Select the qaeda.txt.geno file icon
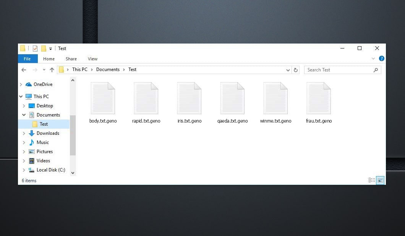 [232, 98]
